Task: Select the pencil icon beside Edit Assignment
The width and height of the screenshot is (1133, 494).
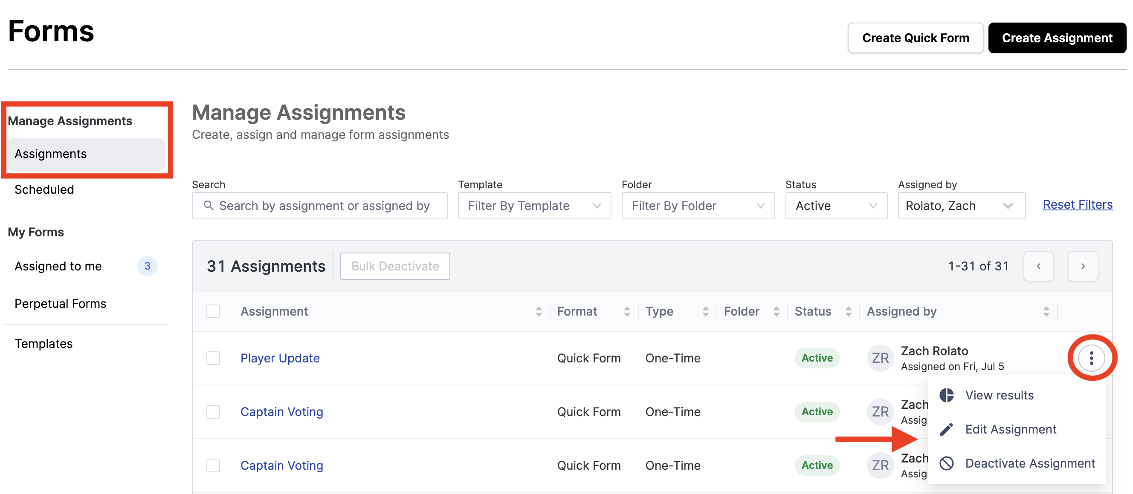Action: click(x=947, y=429)
